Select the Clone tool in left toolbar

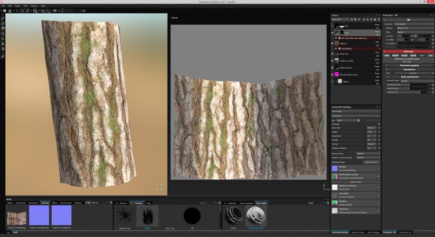point(3,44)
